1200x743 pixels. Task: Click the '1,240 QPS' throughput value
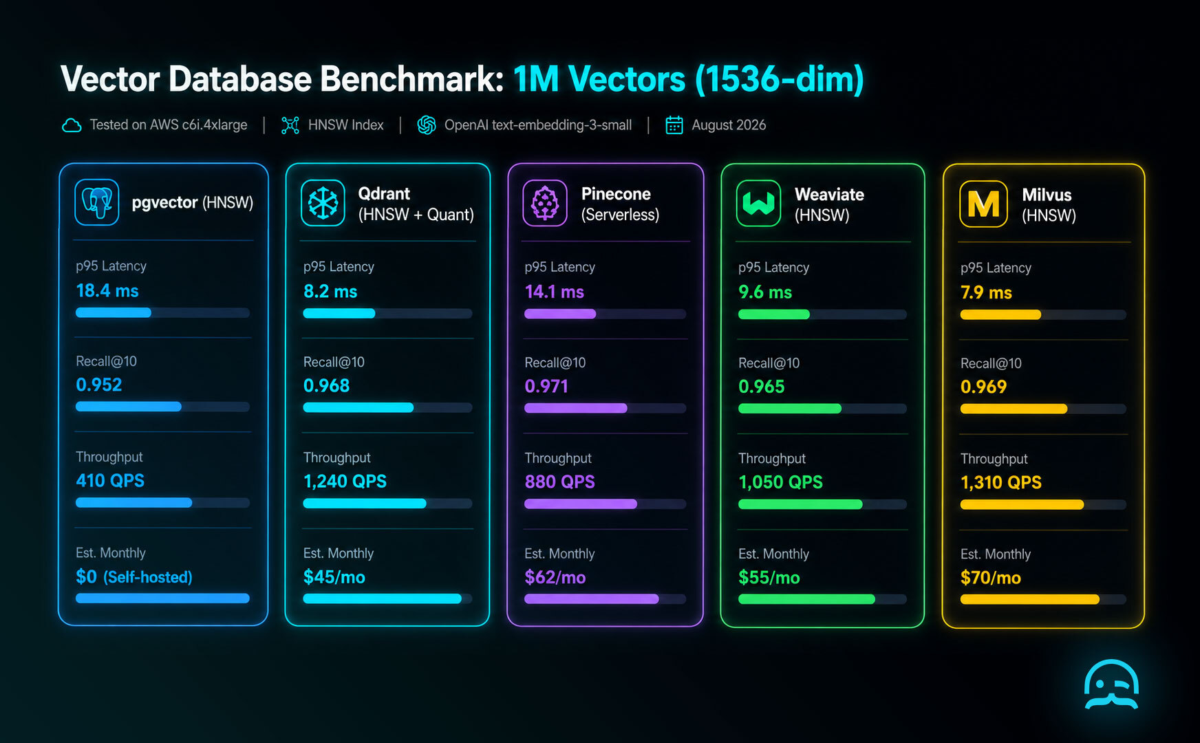tap(345, 482)
